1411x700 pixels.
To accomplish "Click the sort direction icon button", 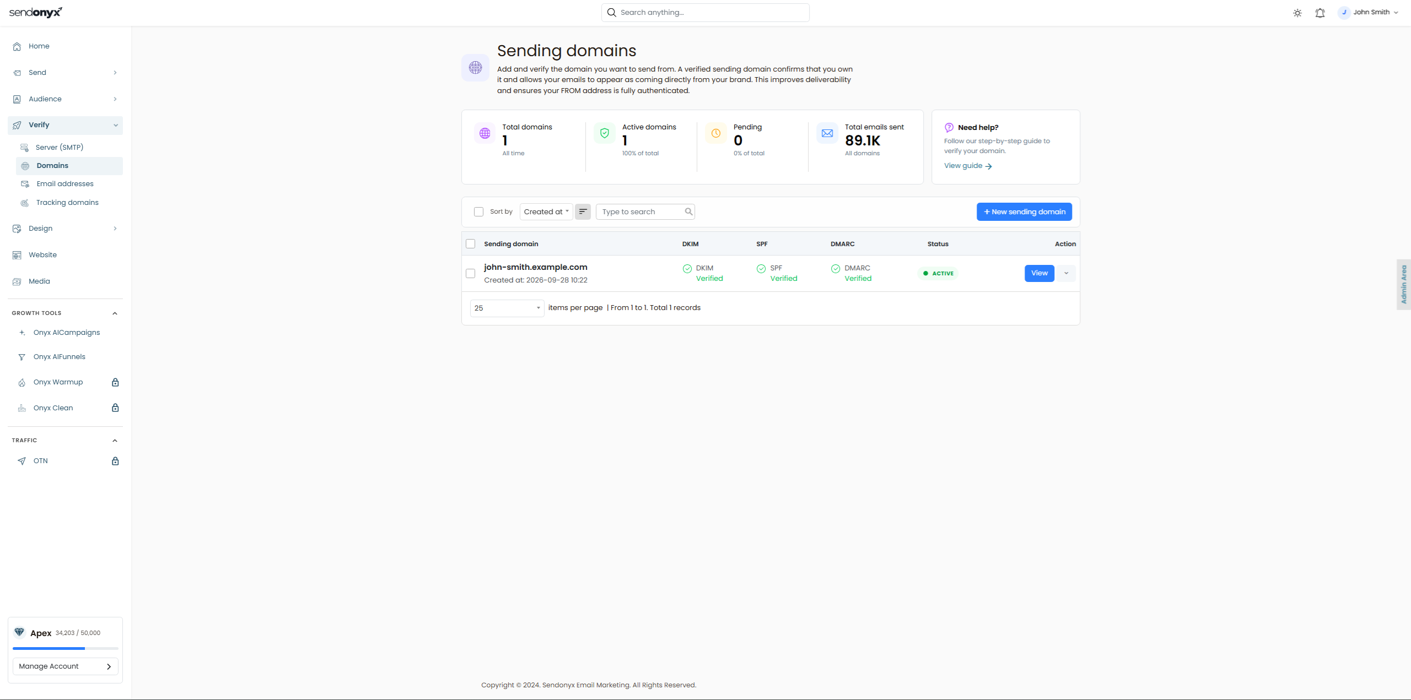I will coord(583,211).
